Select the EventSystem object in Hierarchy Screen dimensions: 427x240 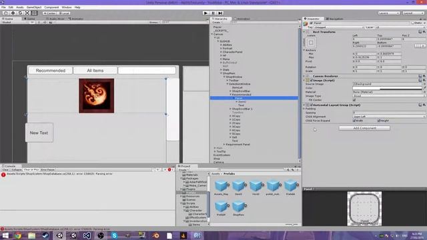[222, 155]
